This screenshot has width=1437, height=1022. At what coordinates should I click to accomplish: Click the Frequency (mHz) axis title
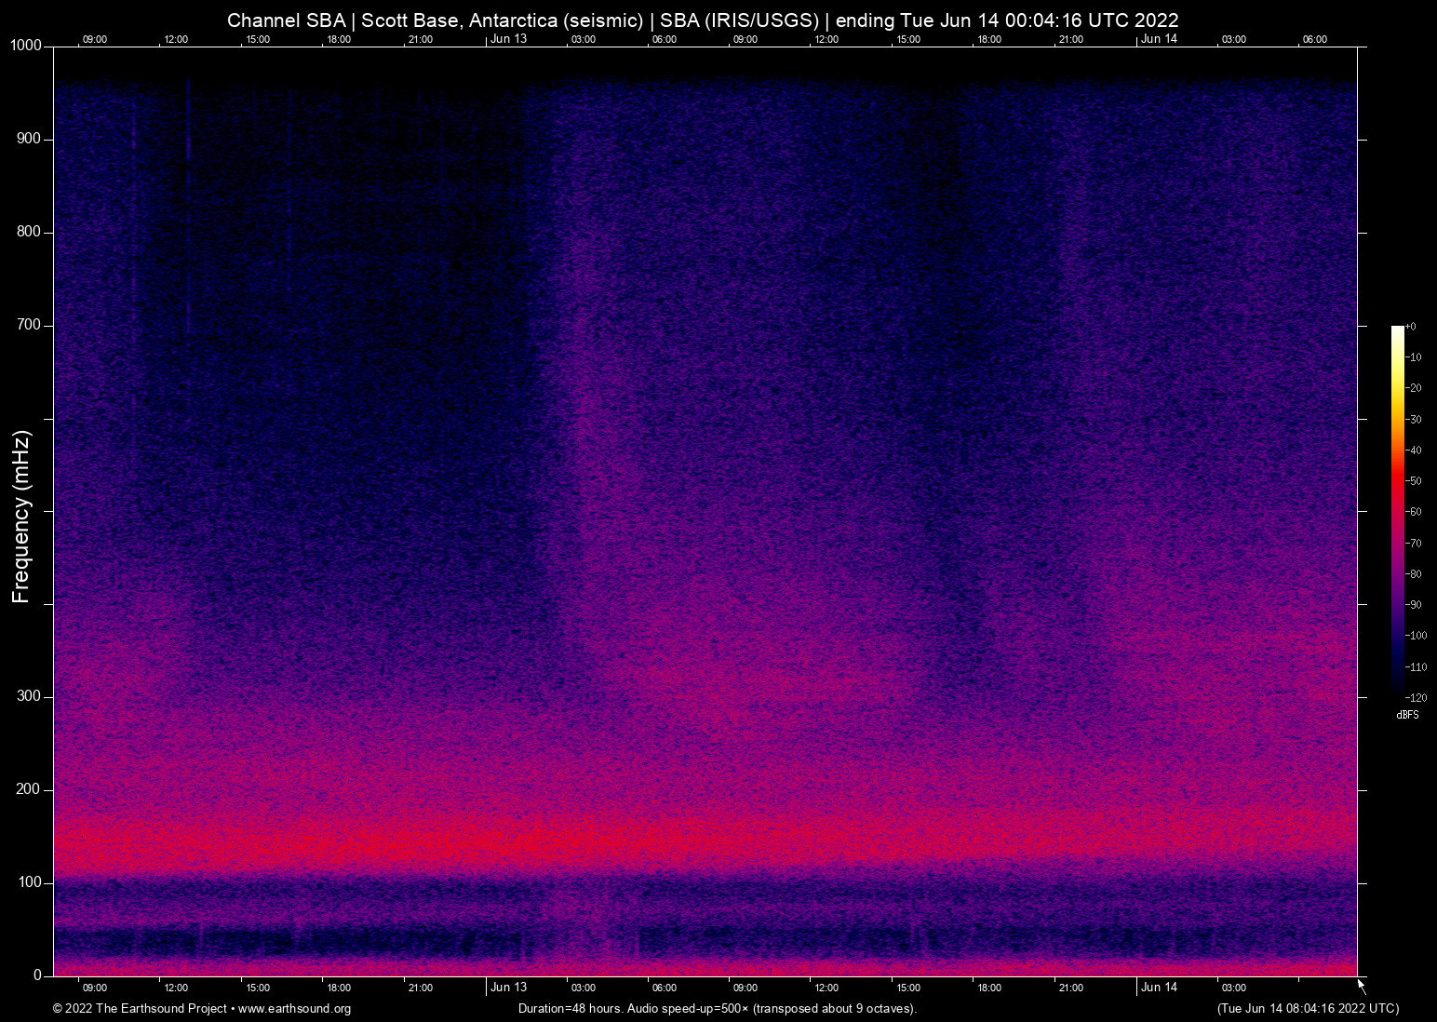(21, 517)
